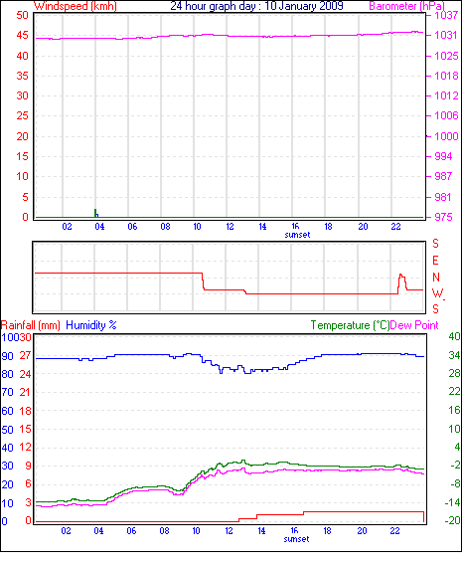
Task: Click barometer axis value 1031
Action: pyautogui.click(x=446, y=35)
